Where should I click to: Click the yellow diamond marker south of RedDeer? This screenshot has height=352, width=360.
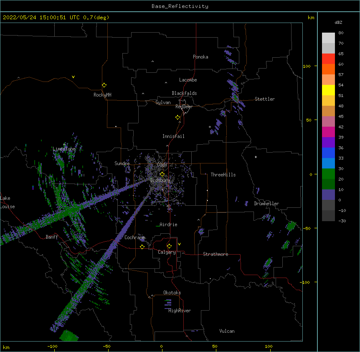[x=178, y=117]
